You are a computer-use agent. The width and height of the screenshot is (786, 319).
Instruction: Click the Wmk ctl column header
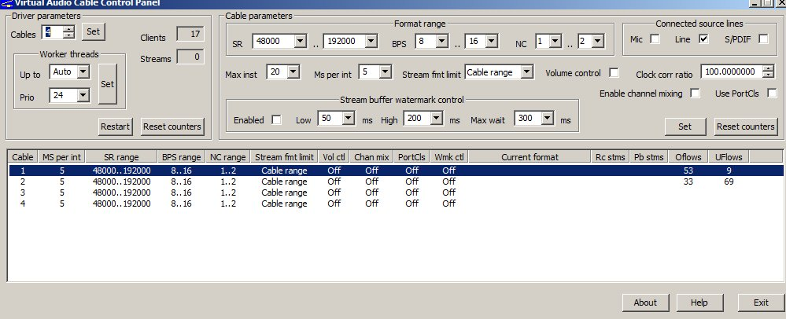pyautogui.click(x=448, y=156)
